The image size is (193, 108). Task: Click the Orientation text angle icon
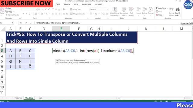coord(64,9)
